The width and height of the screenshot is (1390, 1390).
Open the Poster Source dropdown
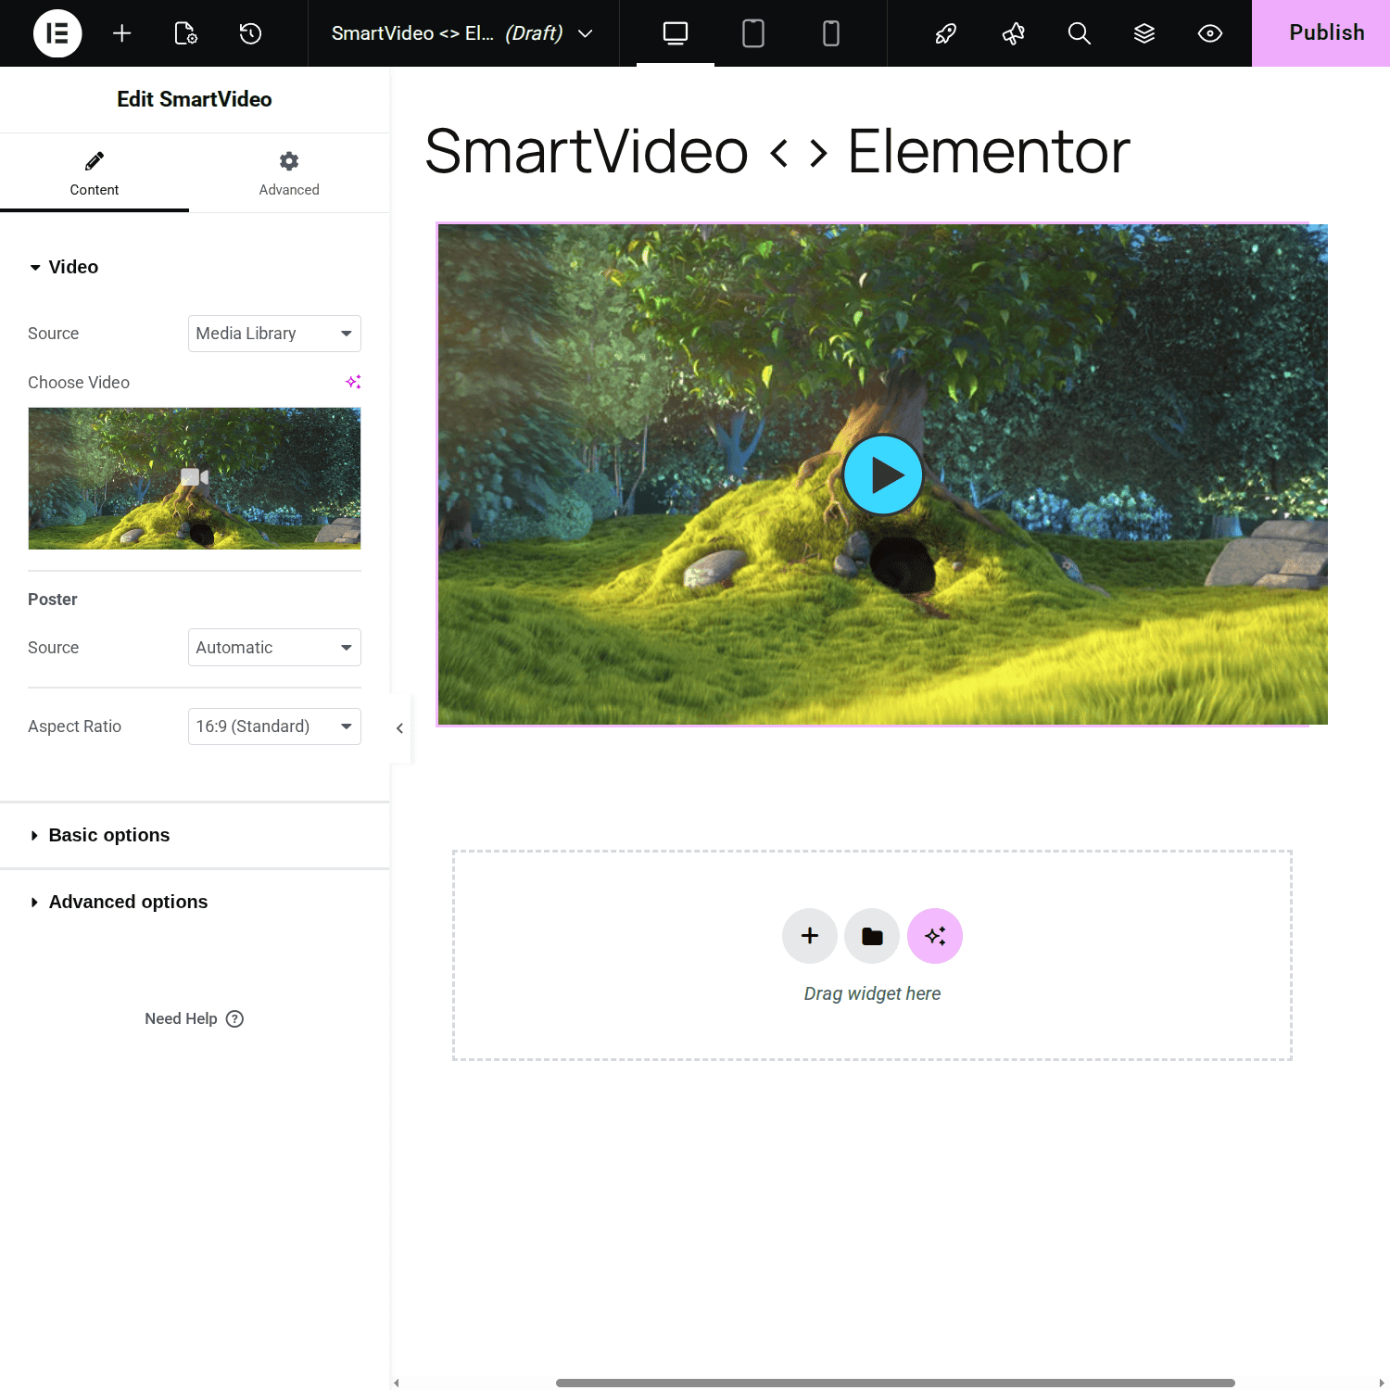[x=274, y=648]
